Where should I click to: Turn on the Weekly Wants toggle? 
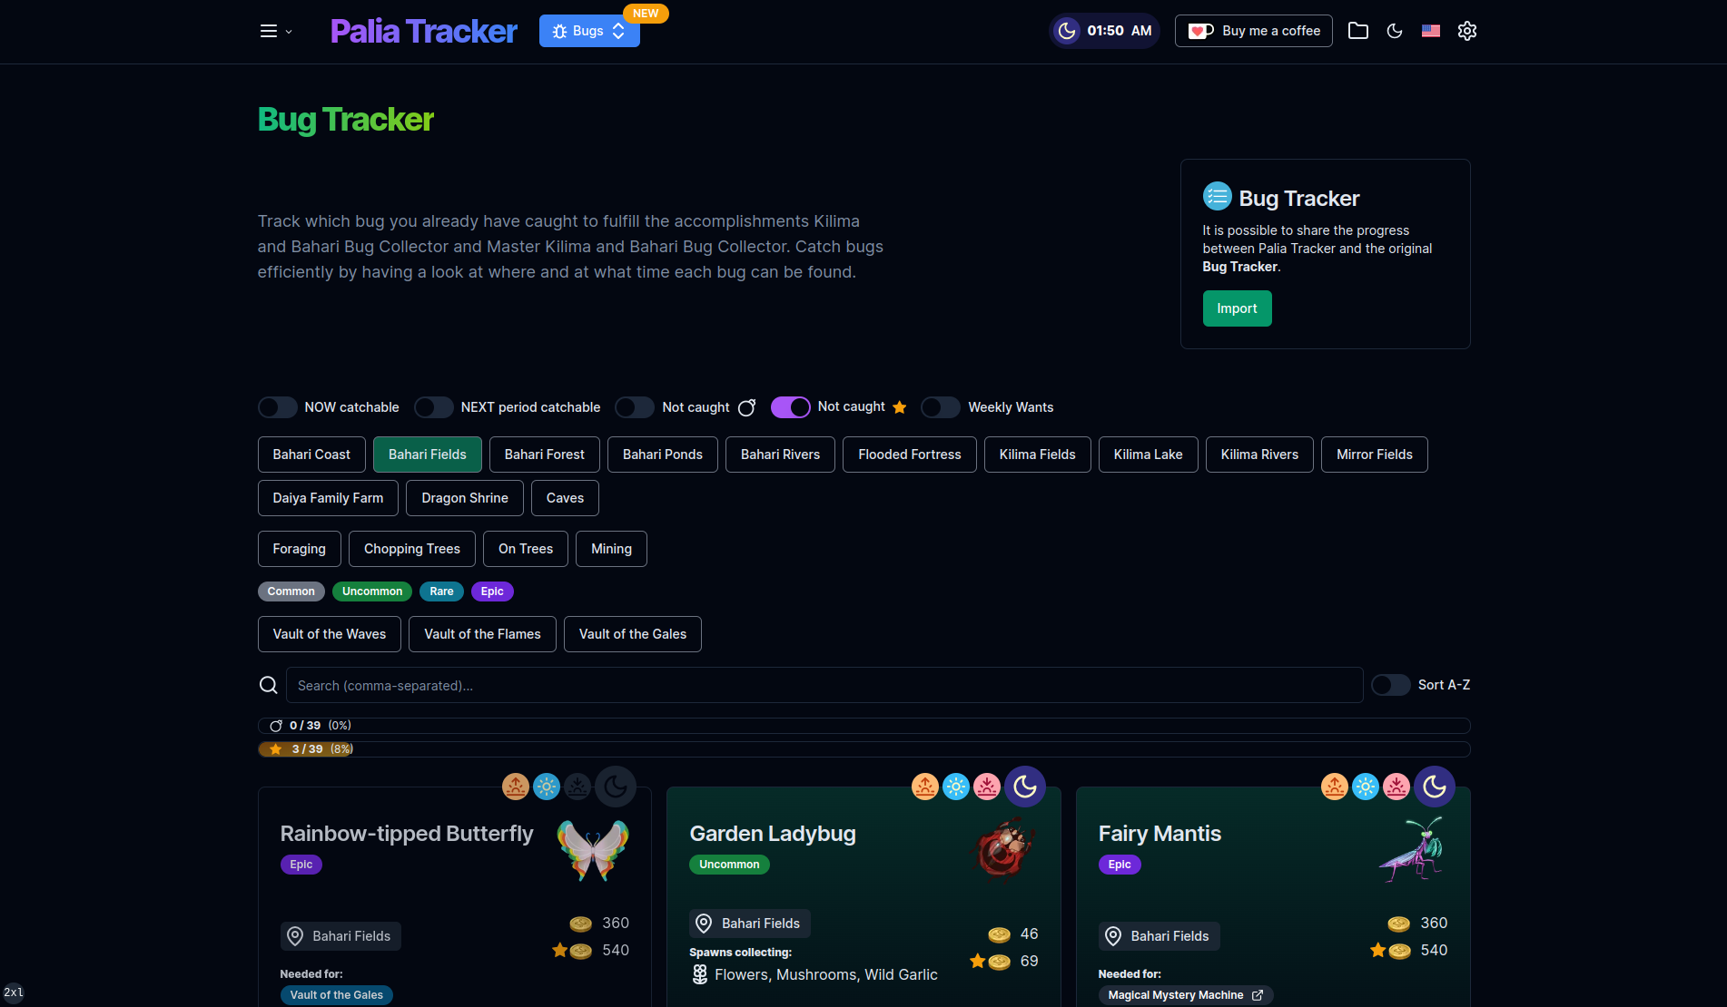tap(940, 407)
